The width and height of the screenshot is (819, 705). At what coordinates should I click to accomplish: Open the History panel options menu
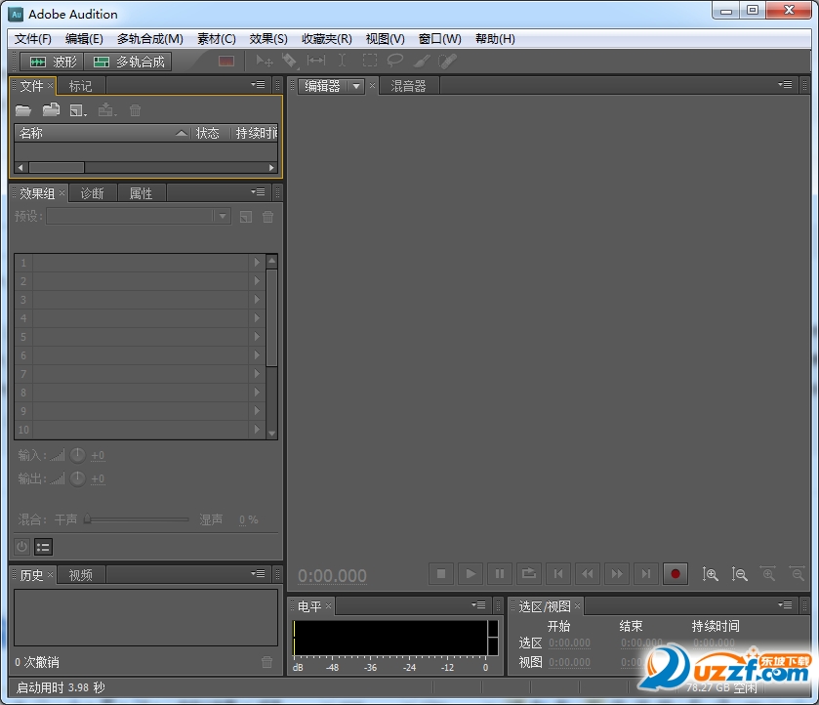point(258,573)
